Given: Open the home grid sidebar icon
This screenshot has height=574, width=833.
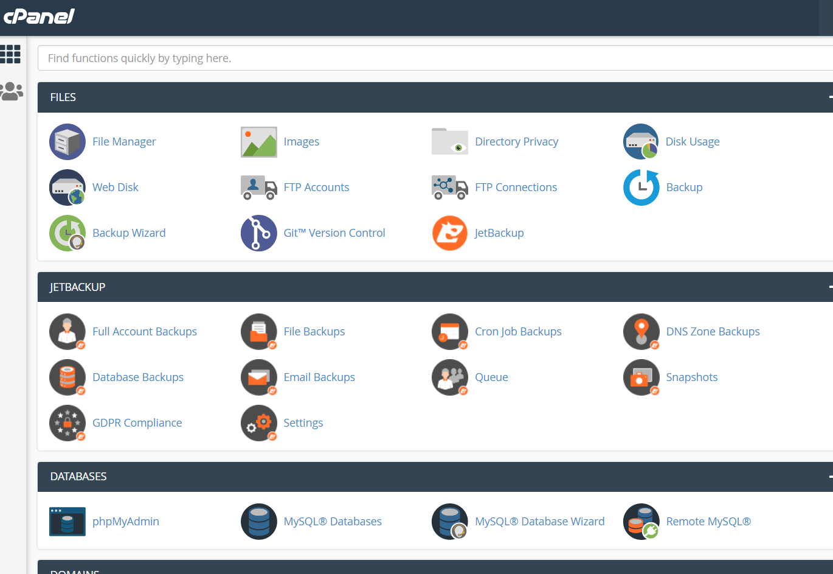Looking at the screenshot, I should pyautogui.click(x=10, y=54).
